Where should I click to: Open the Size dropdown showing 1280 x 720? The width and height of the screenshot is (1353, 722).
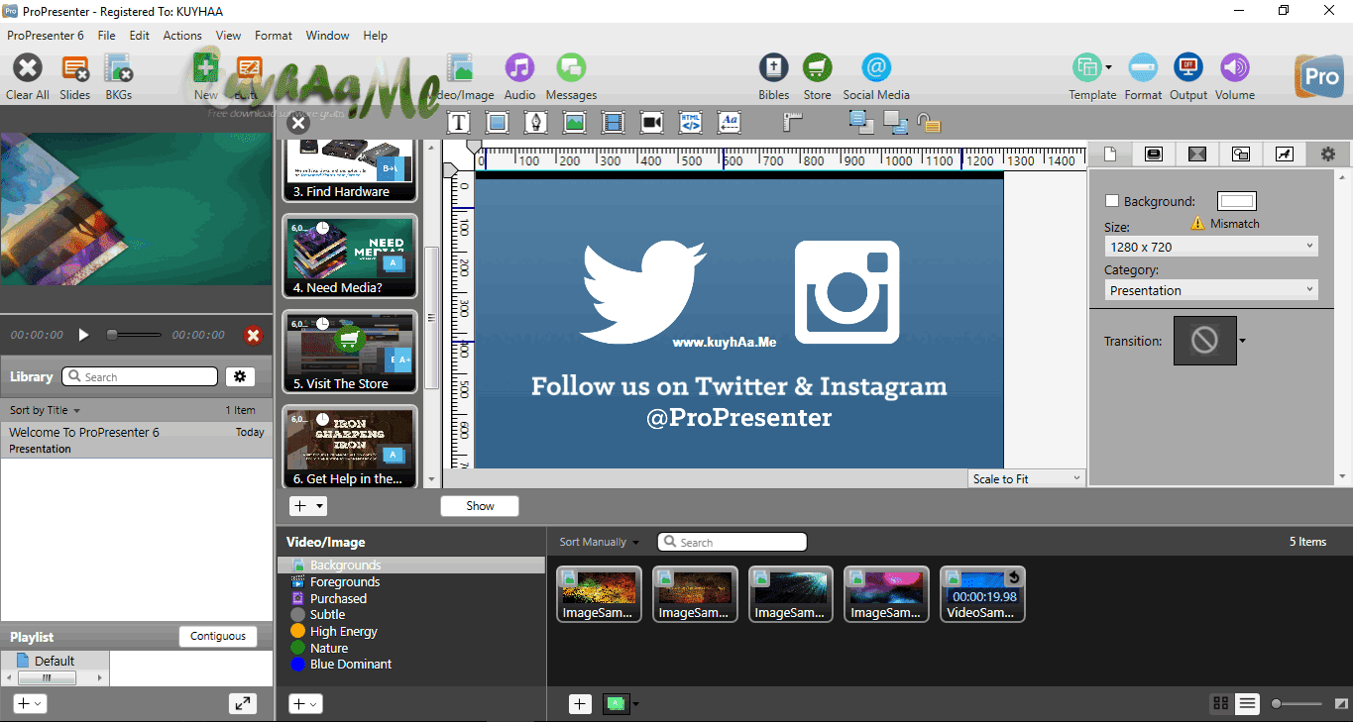[x=1211, y=246]
